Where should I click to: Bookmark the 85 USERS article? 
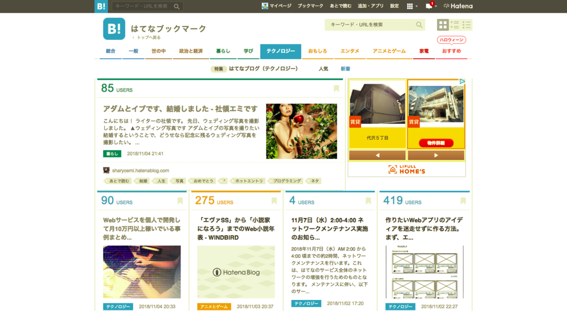click(336, 89)
